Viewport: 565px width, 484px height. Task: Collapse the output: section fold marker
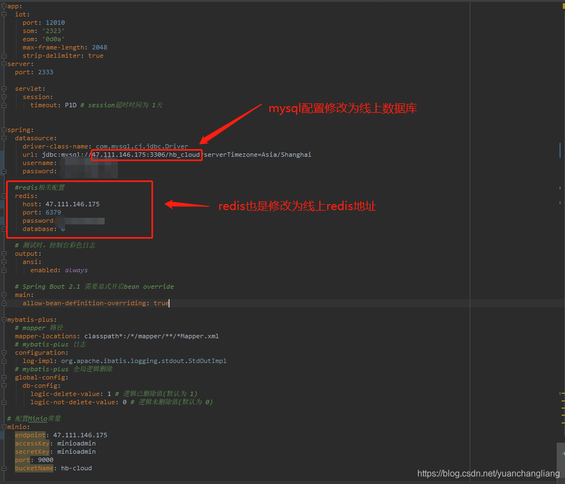[x=4, y=254]
